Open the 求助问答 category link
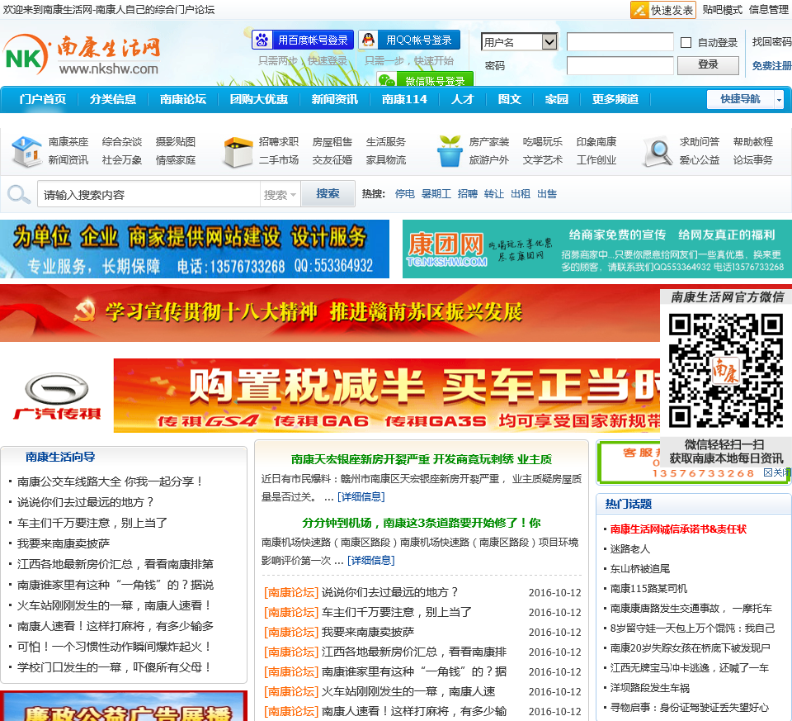792x721 pixels. pyautogui.click(x=699, y=142)
